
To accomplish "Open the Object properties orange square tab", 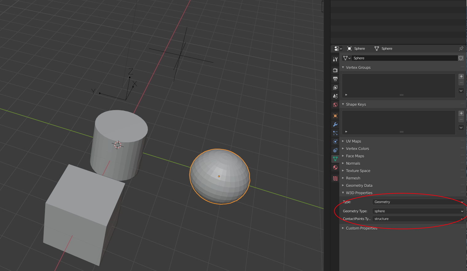I will (335, 116).
